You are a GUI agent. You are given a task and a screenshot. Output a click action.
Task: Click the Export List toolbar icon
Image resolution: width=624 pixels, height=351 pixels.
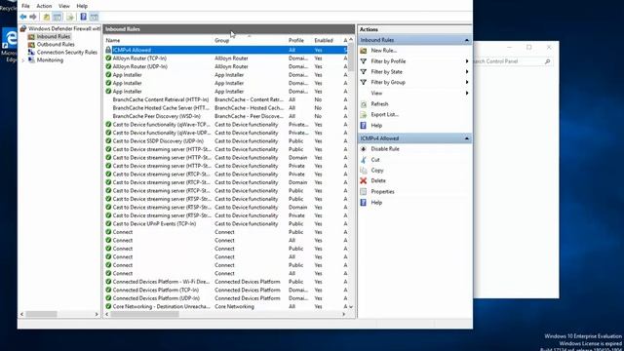click(70, 17)
